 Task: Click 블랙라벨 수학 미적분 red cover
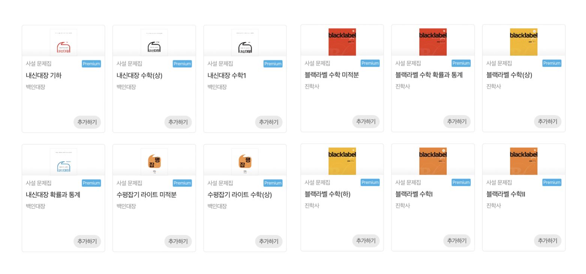tap(342, 42)
